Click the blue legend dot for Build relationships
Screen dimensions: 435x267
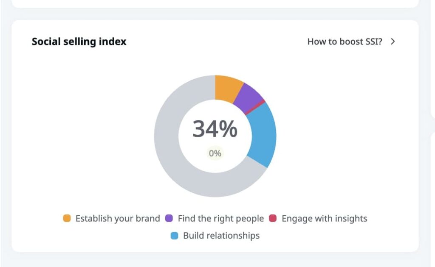tap(174, 235)
